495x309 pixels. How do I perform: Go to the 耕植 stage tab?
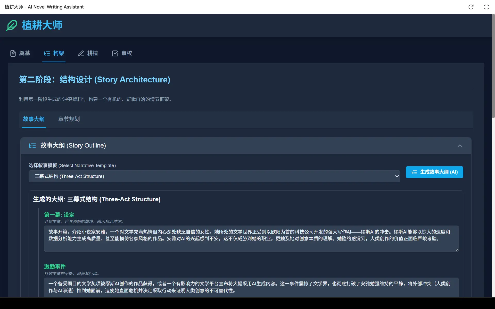coord(92,53)
